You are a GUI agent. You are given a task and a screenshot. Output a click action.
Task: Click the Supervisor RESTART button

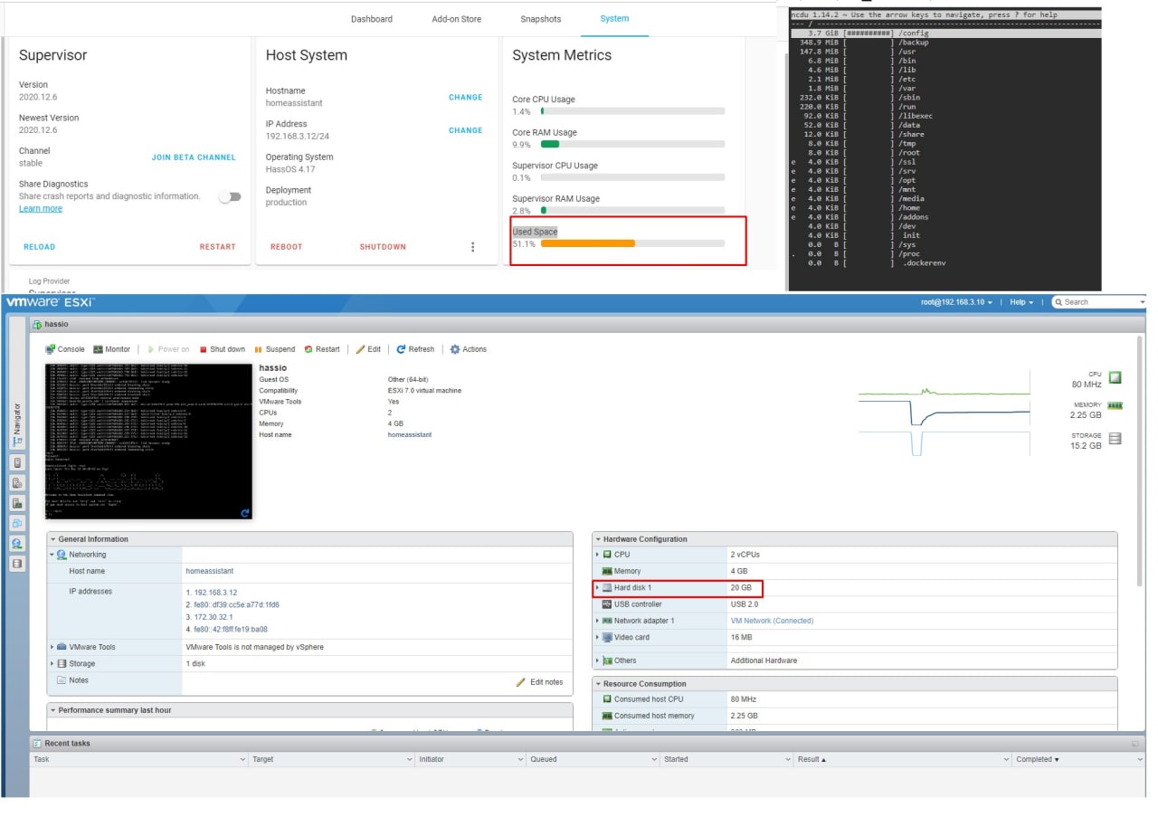click(x=217, y=247)
